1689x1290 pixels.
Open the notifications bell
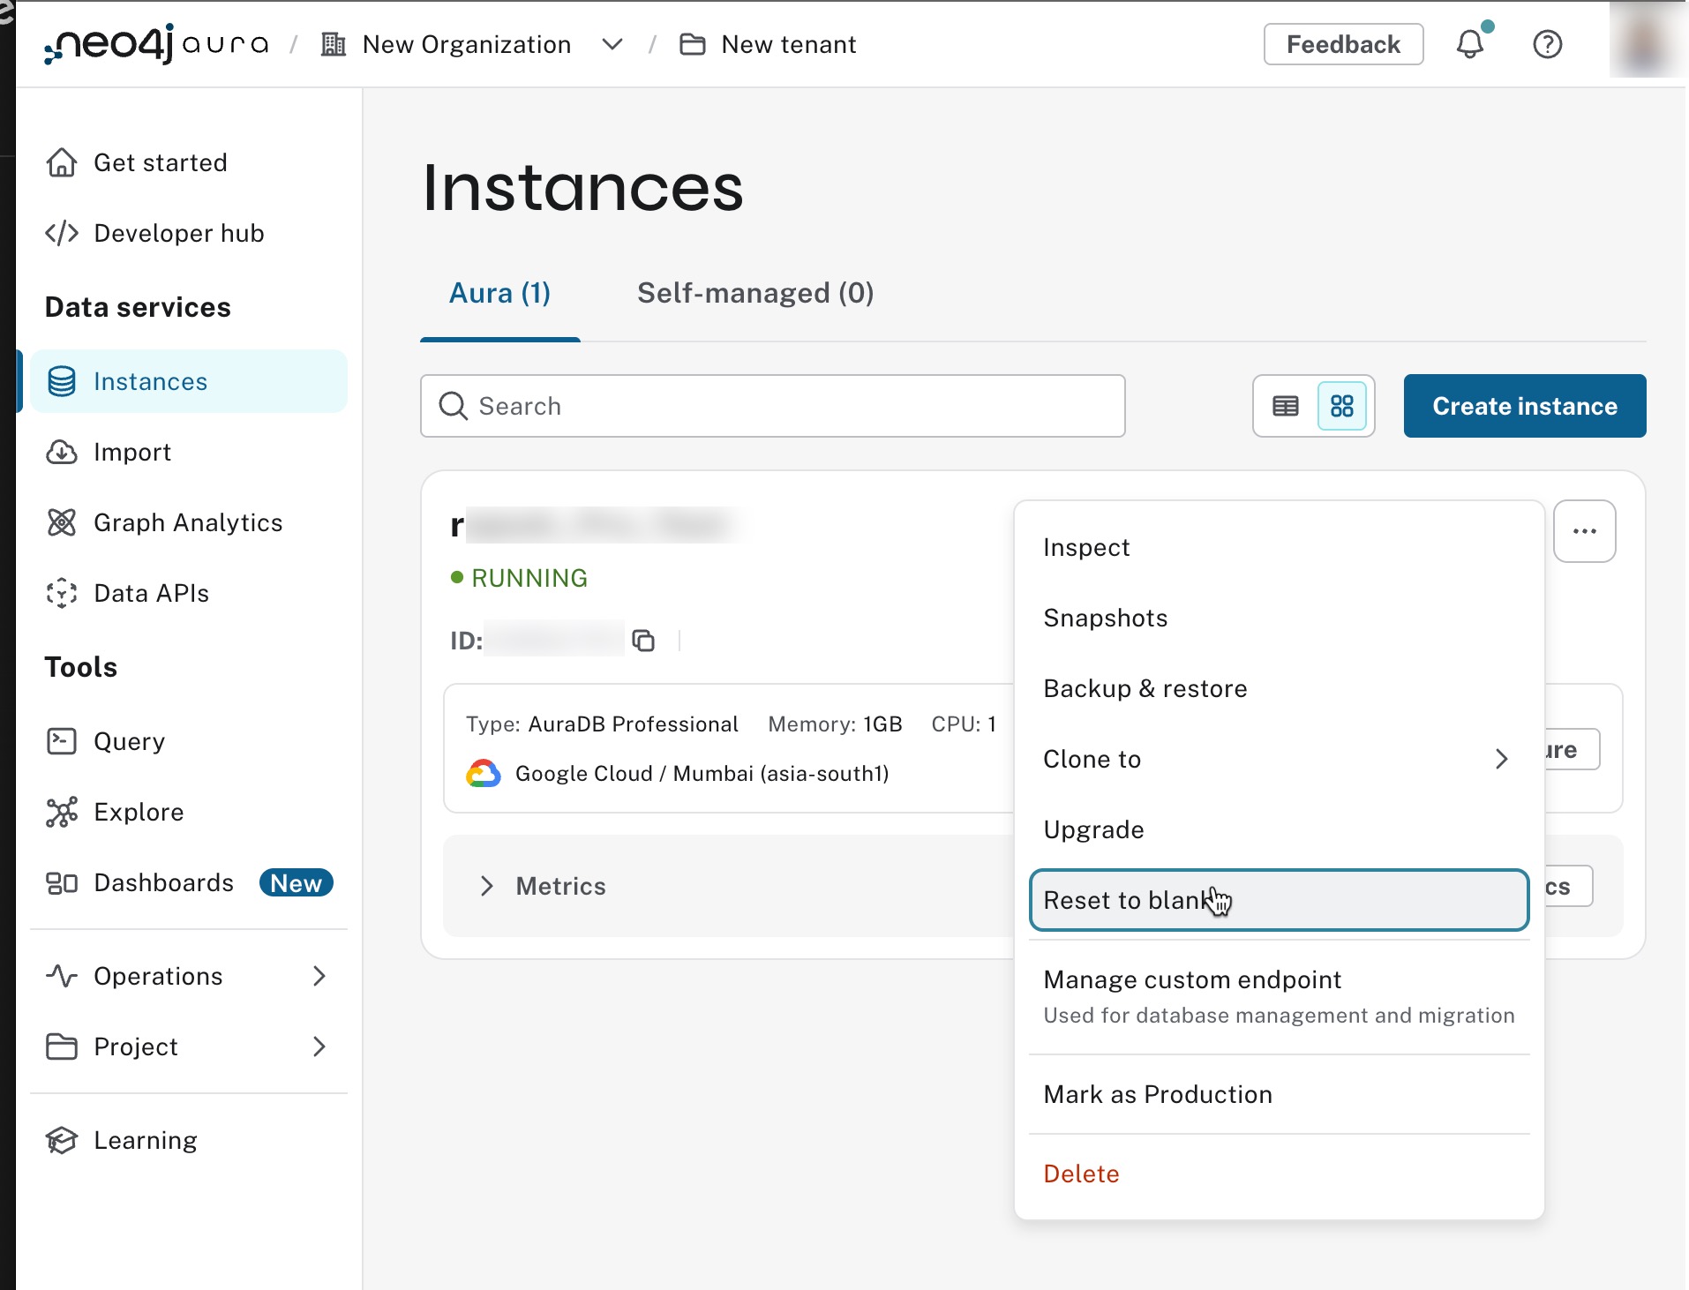[x=1469, y=44]
